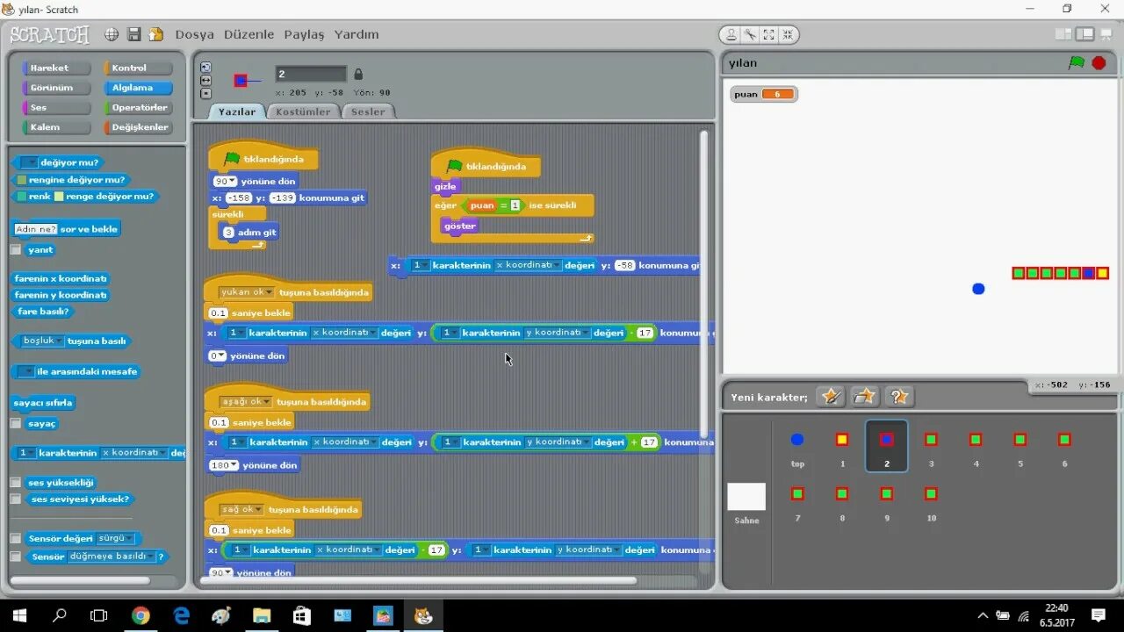Select the top sprite thumbnail

(x=797, y=446)
